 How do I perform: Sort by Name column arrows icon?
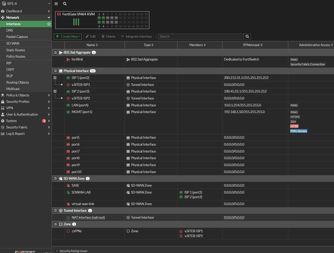pos(97,45)
